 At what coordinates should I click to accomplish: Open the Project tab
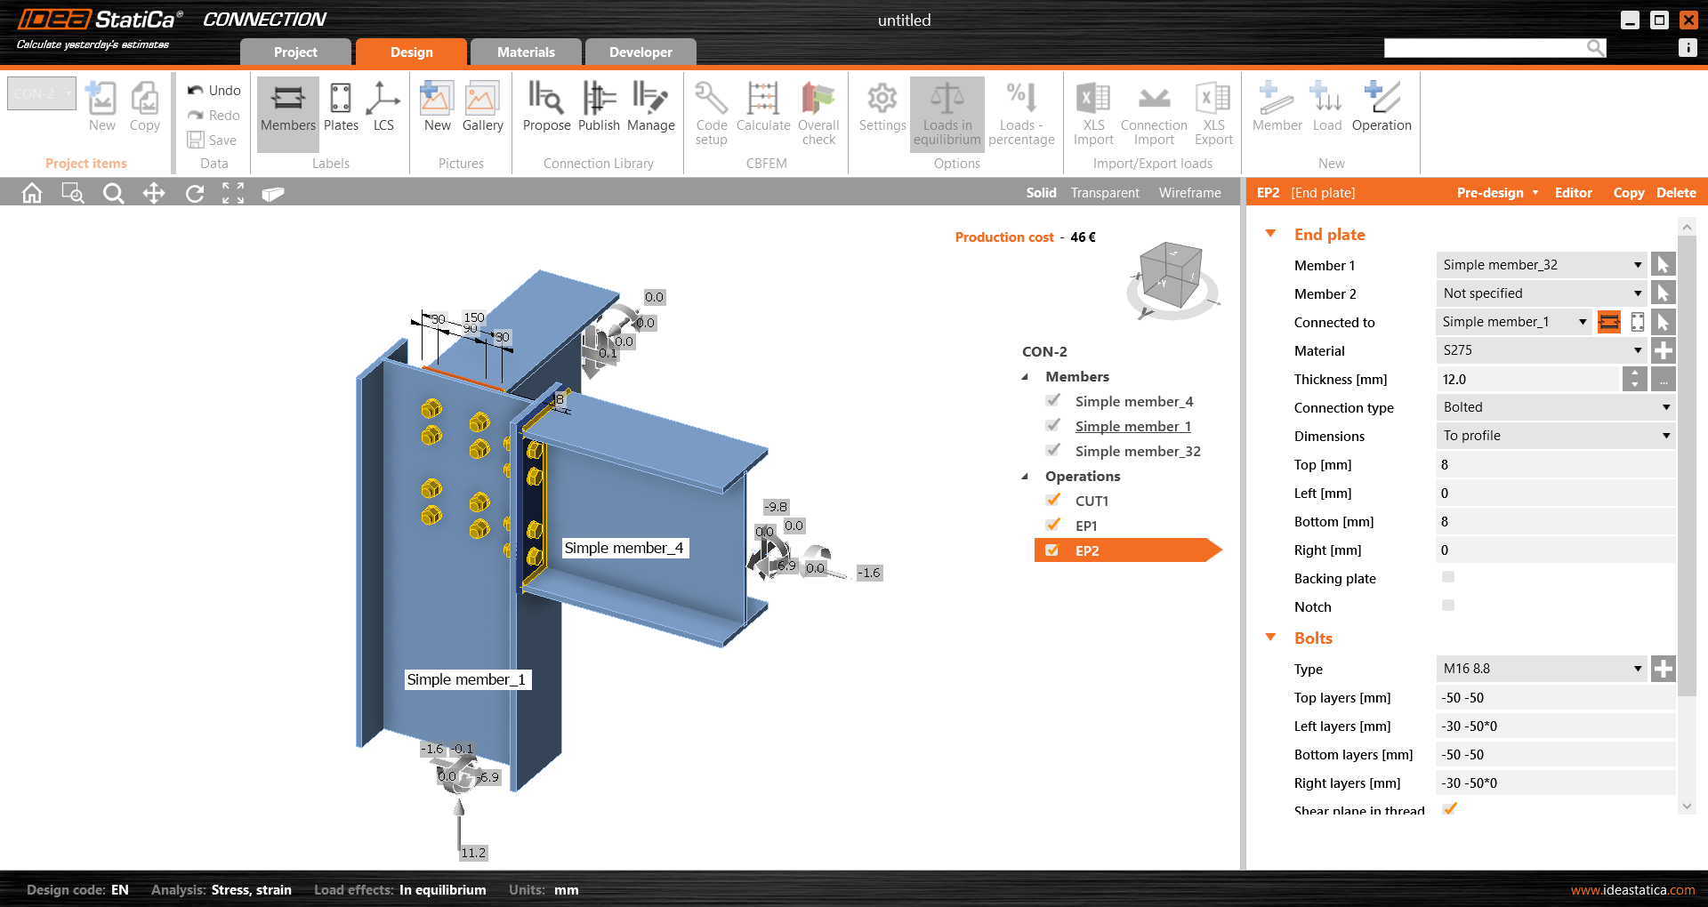[295, 52]
